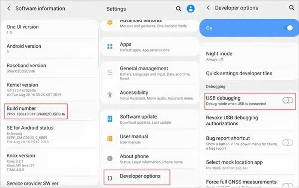Tap the General management sliders icon
The image size is (299, 188).
tap(110, 73)
